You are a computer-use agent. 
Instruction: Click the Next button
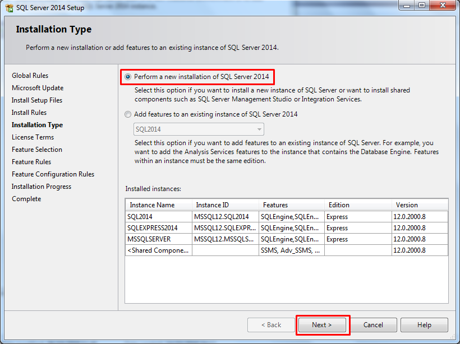[322, 325]
